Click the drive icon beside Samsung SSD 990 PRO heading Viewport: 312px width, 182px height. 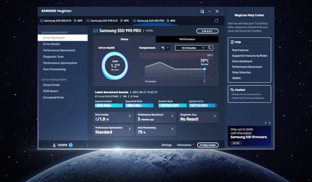[96, 31]
